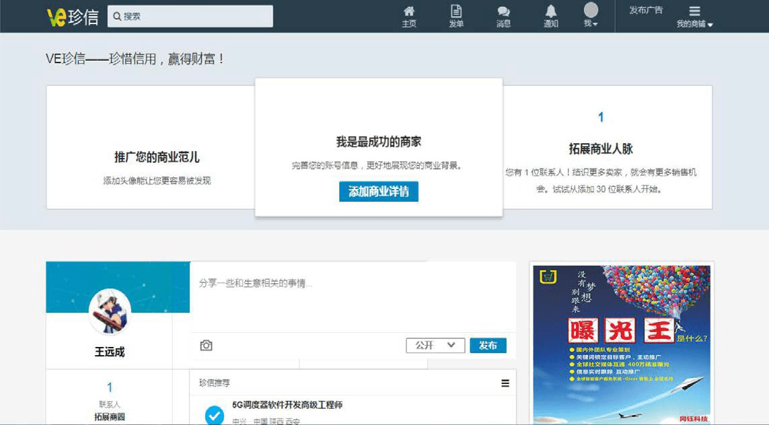This screenshot has height=425, width=769.
Task: Open the 公开 visibility dropdown
Action: pos(435,345)
